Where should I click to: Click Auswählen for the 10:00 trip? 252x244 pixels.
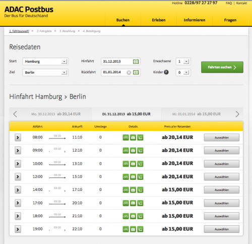point(222,164)
